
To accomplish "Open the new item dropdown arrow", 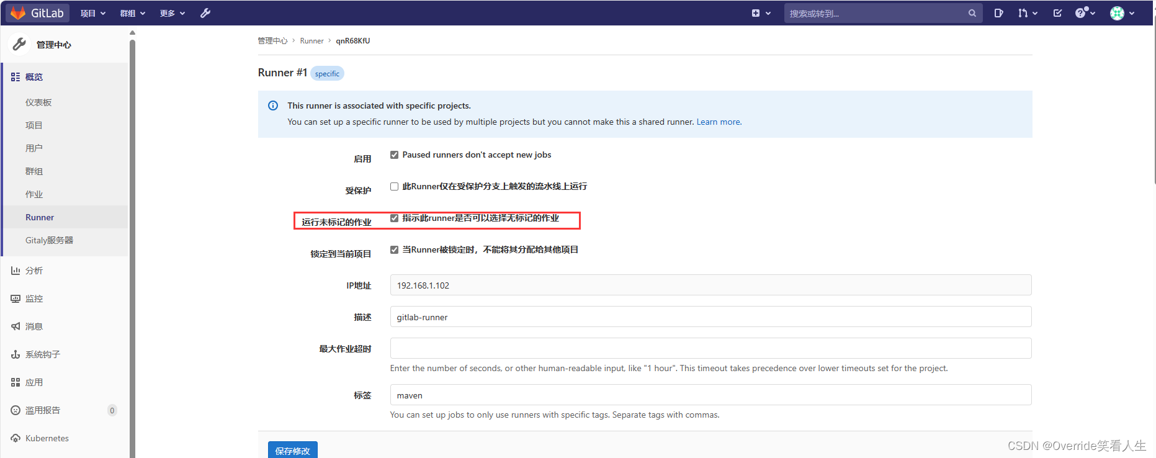I will tap(768, 13).
